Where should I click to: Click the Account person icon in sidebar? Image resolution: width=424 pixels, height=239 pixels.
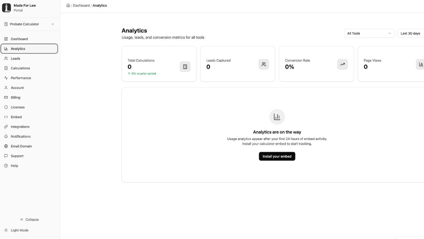(6, 88)
